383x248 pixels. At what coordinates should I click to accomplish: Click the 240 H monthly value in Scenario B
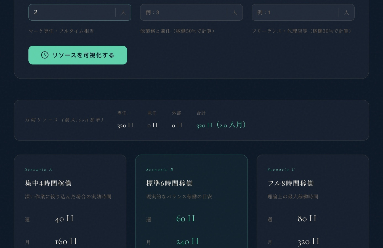pyautogui.click(x=187, y=241)
